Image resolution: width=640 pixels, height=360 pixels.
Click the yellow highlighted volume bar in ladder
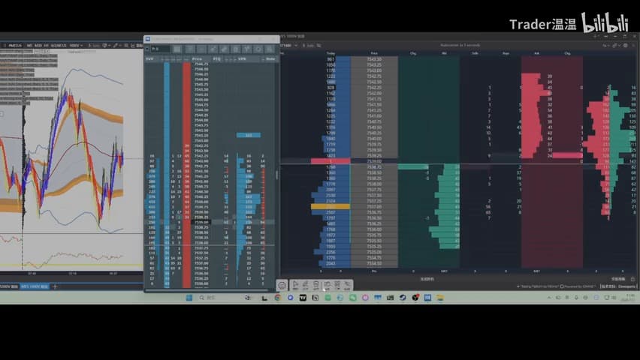tap(331, 207)
